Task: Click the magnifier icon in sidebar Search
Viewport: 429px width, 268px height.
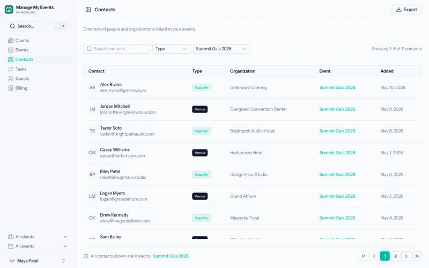Action: pos(12,26)
